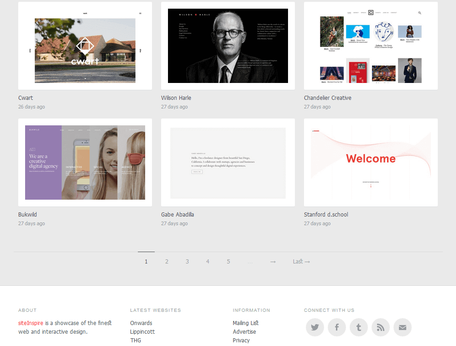Viewport: 456px width, 346px height.
Task: Click the 'CONNECT WITH US' heading
Action: click(329, 310)
